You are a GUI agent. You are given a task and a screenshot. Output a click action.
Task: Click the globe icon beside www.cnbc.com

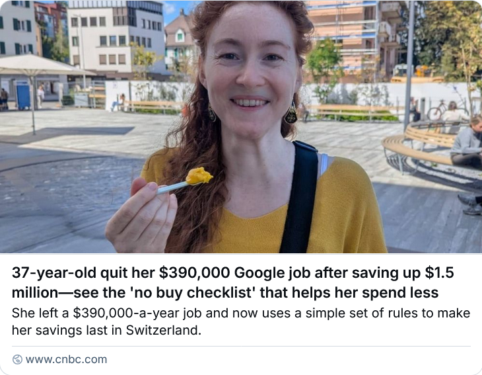(17, 359)
